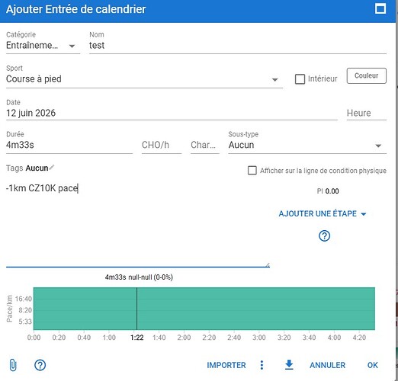This screenshot has height=381, width=398.
Task: Enable the Intérieur checkbox
Action: point(300,79)
